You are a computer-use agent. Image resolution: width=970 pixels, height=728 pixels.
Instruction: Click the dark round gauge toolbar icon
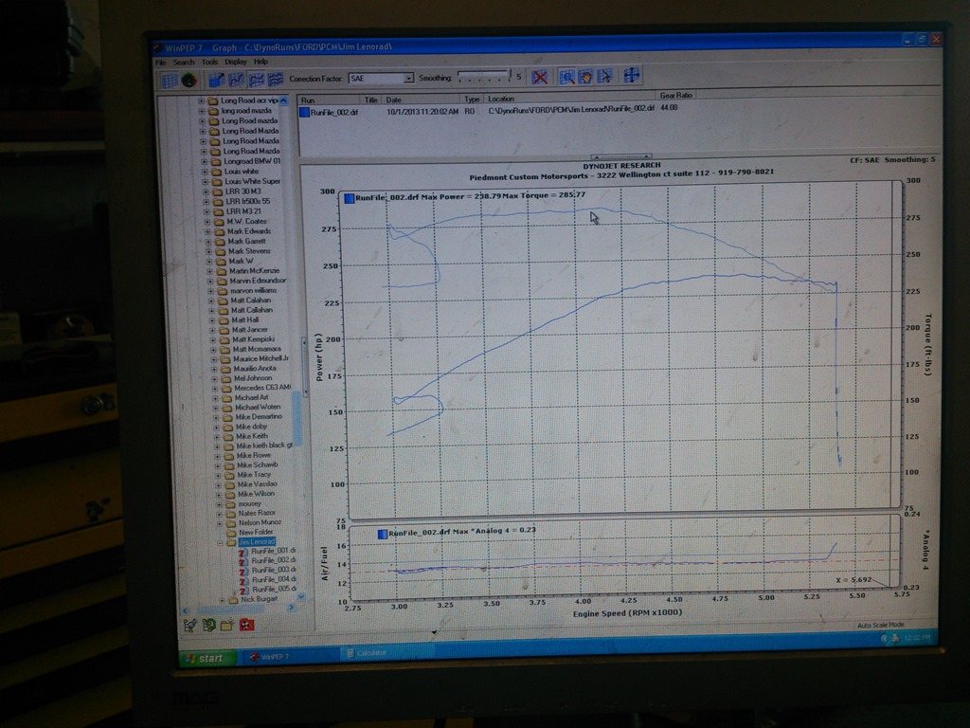[189, 81]
